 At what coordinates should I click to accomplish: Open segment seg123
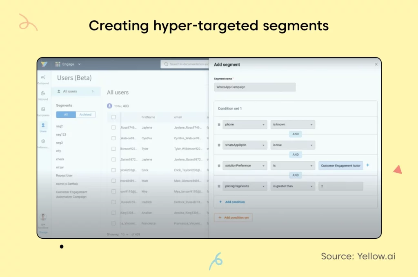click(x=61, y=134)
